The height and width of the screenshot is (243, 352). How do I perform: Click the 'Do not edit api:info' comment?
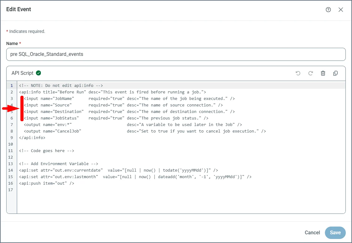click(x=61, y=85)
